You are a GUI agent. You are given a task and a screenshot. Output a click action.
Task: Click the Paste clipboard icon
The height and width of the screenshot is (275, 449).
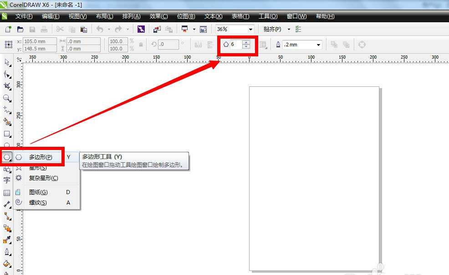(84, 29)
